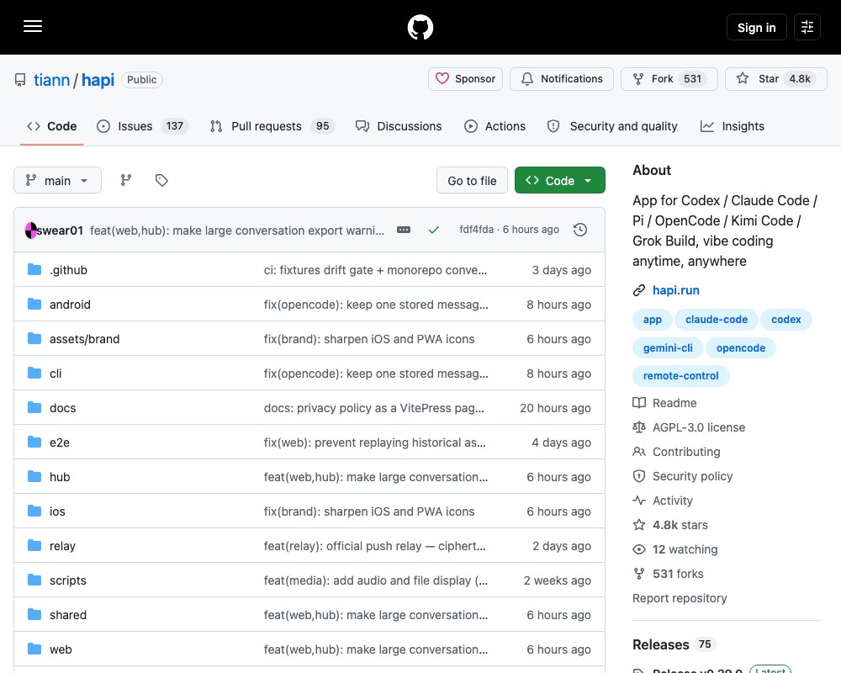Open the android folder
This screenshot has width=841, height=673.
[x=70, y=305]
